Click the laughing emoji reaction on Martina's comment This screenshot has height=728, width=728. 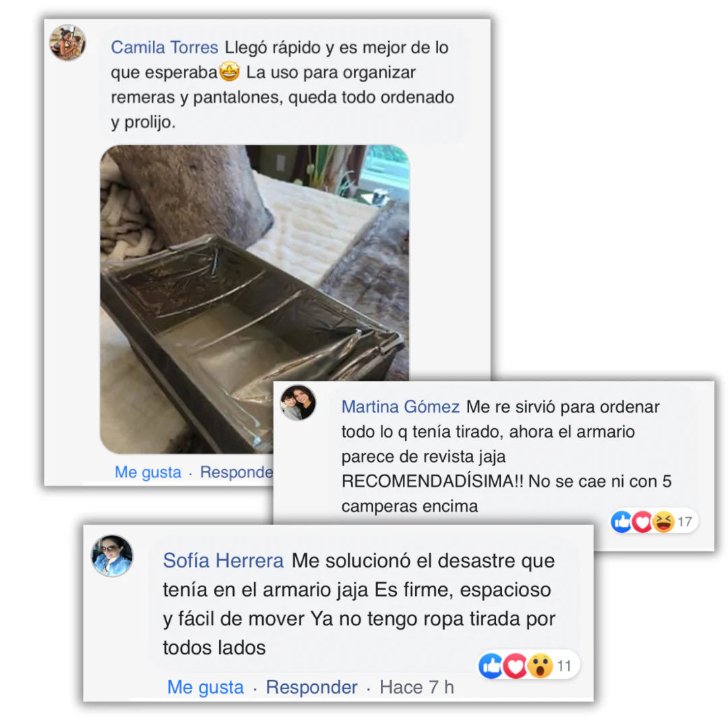663,522
